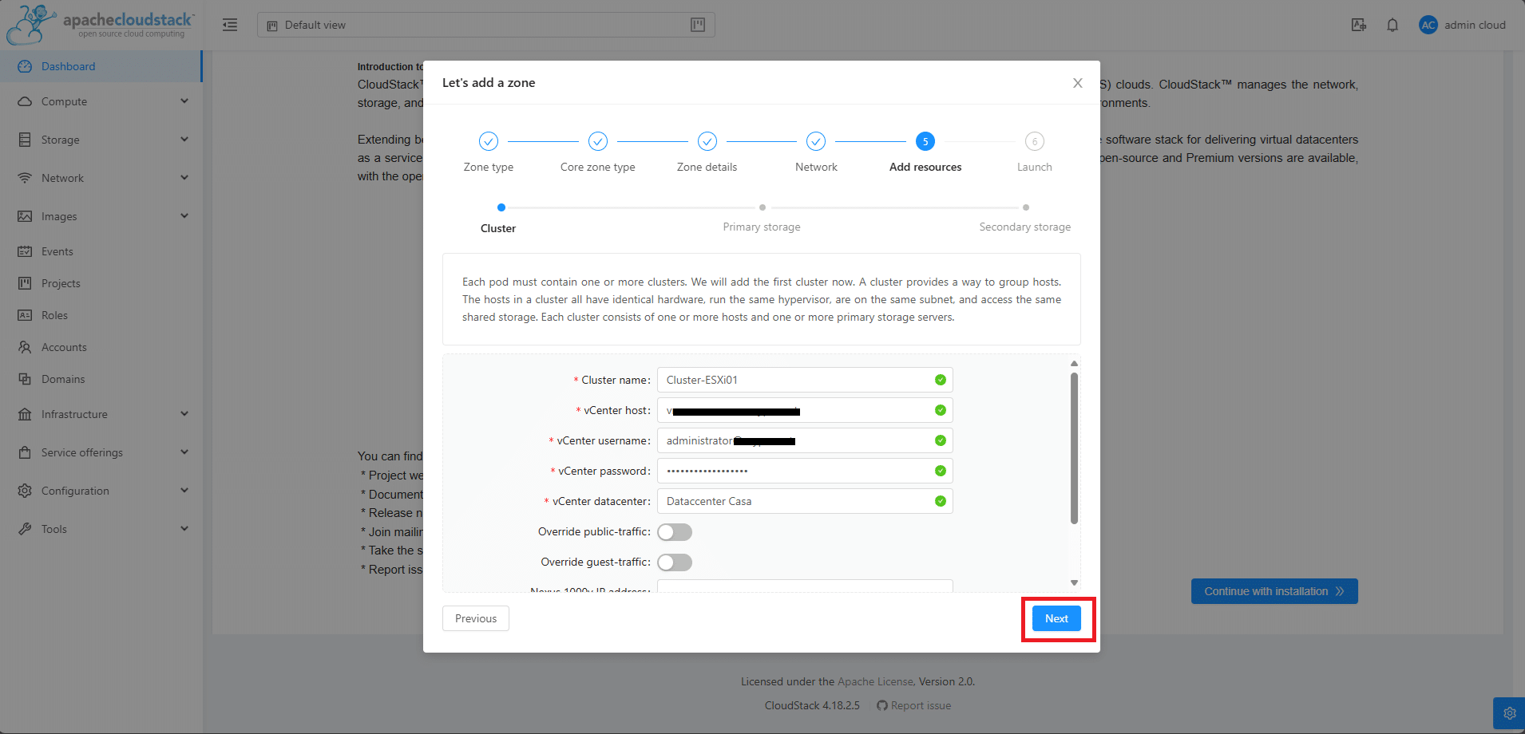This screenshot has width=1525, height=734.
Task: Click the Events calendar icon
Action: pos(25,251)
